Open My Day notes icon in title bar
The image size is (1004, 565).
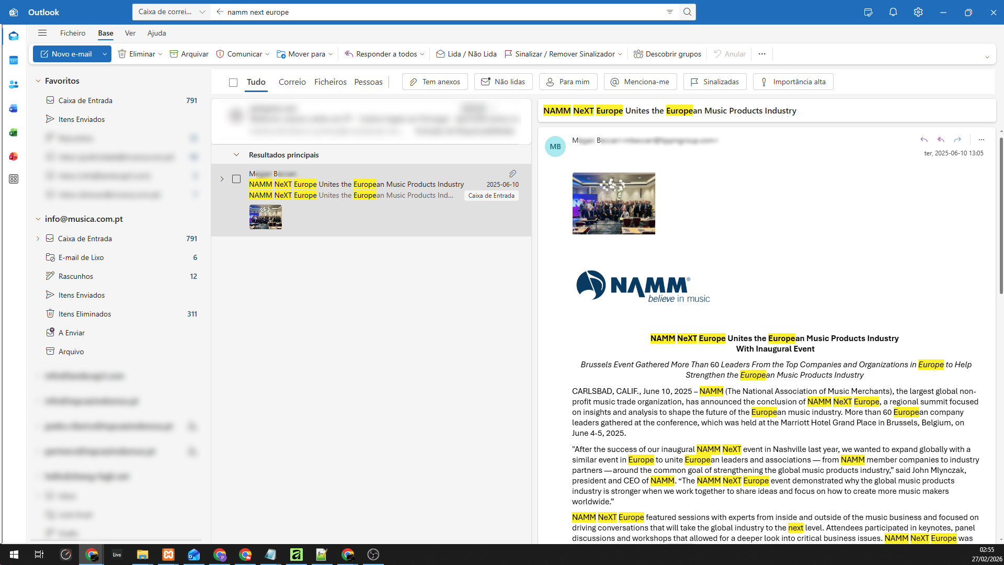(x=868, y=12)
